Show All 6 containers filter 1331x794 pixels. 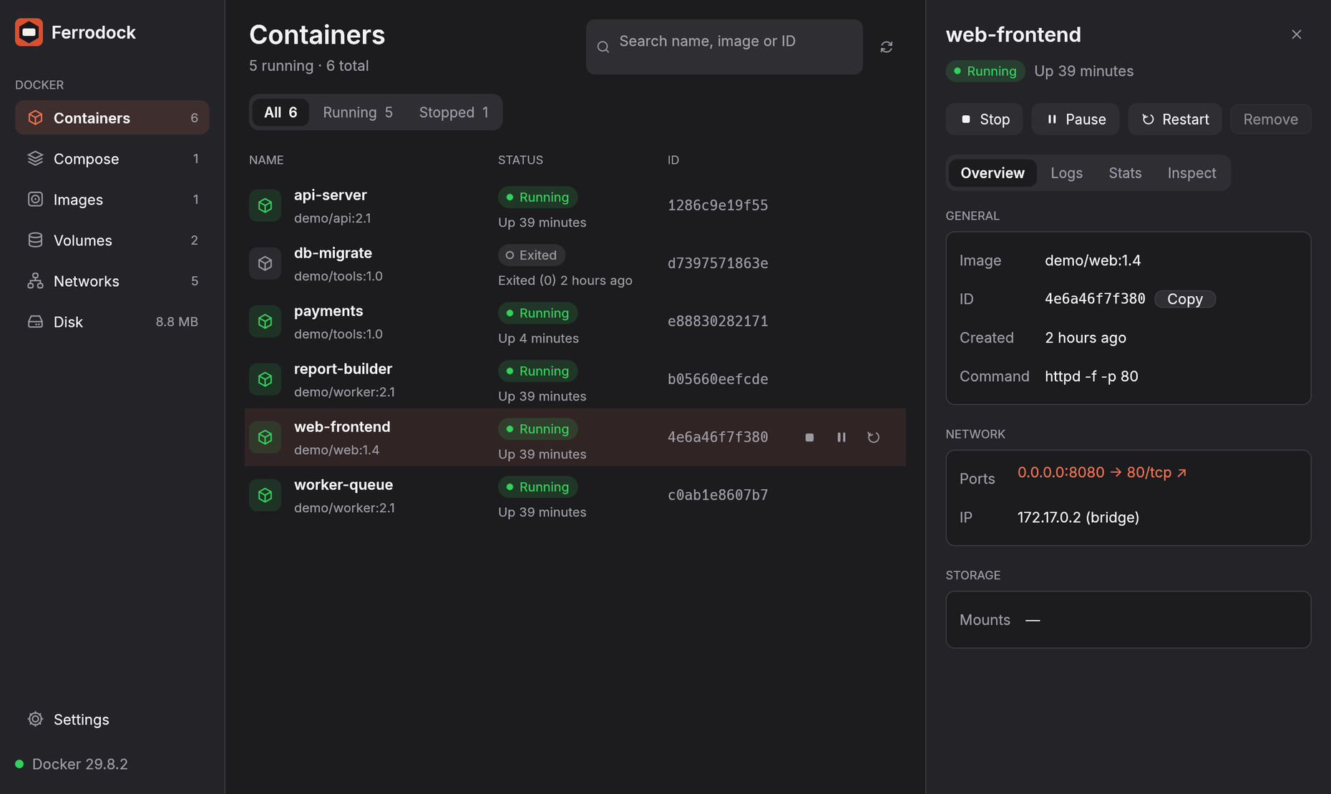(281, 112)
